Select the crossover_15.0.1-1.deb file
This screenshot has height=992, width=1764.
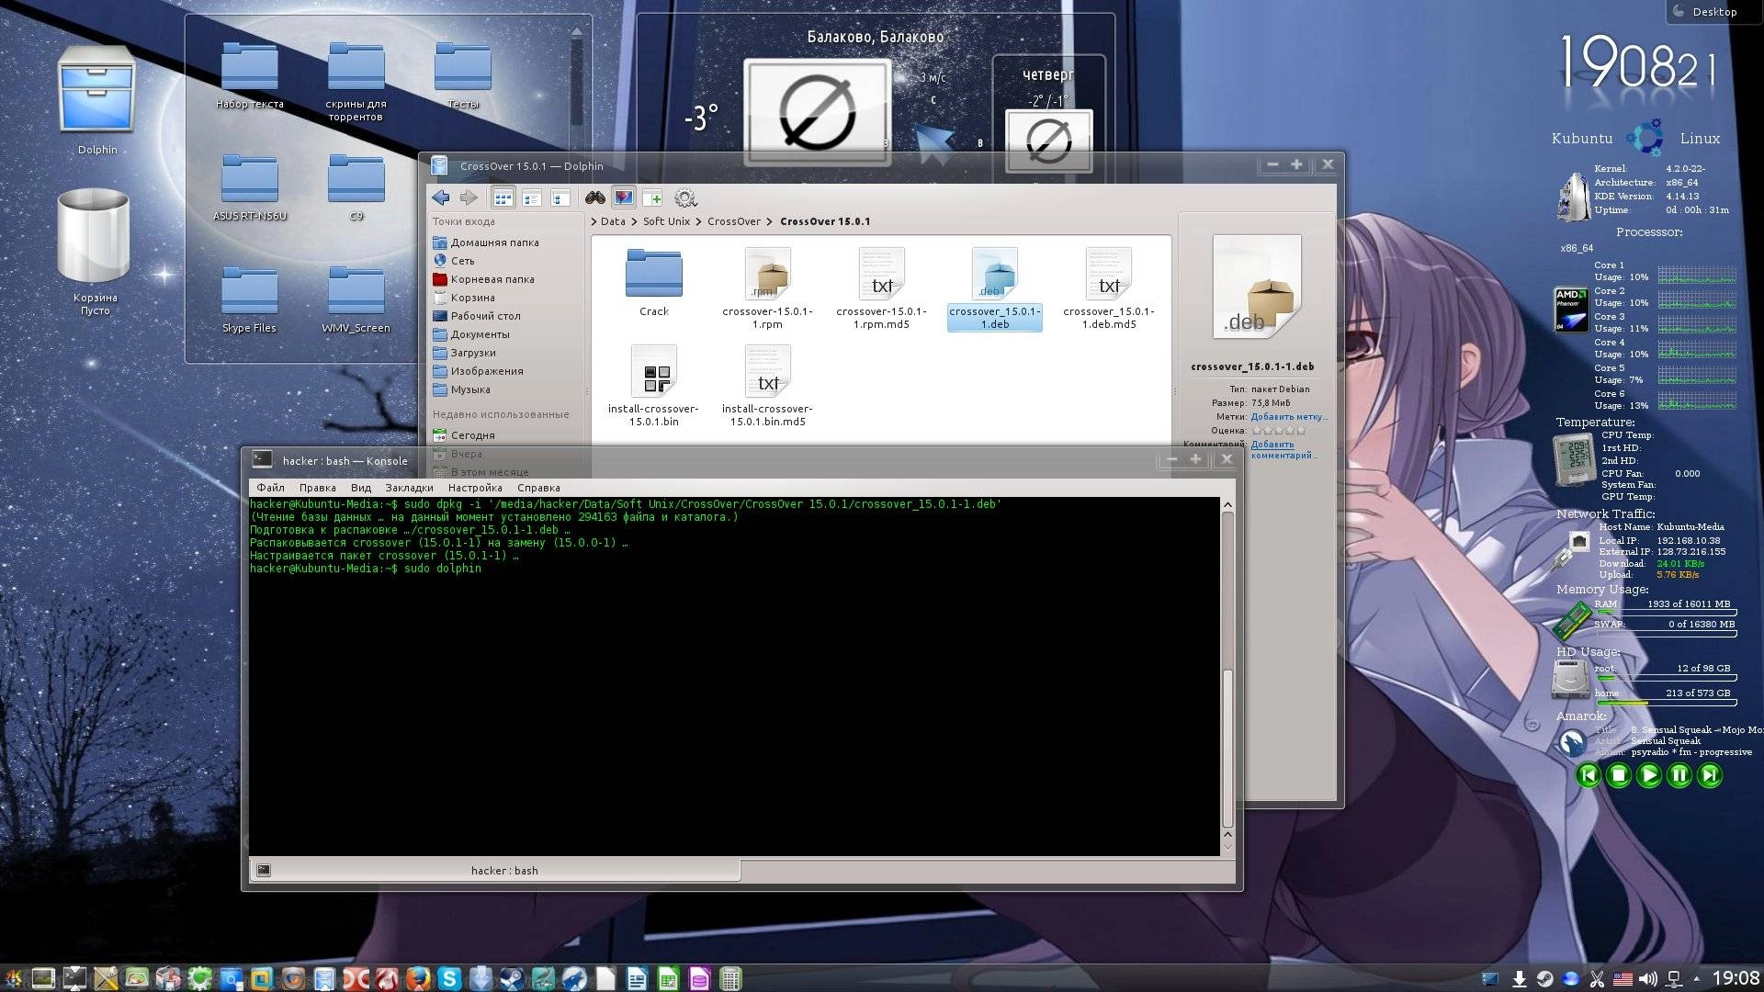(995, 288)
